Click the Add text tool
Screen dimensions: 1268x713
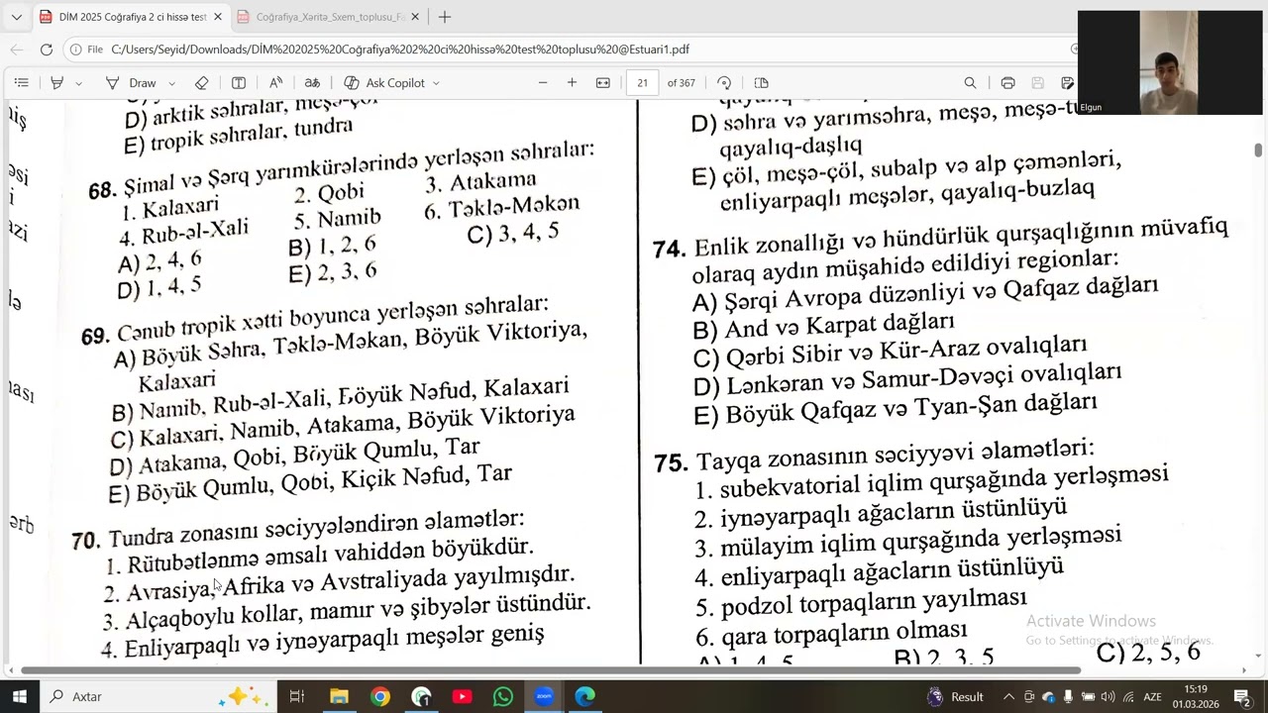(239, 83)
